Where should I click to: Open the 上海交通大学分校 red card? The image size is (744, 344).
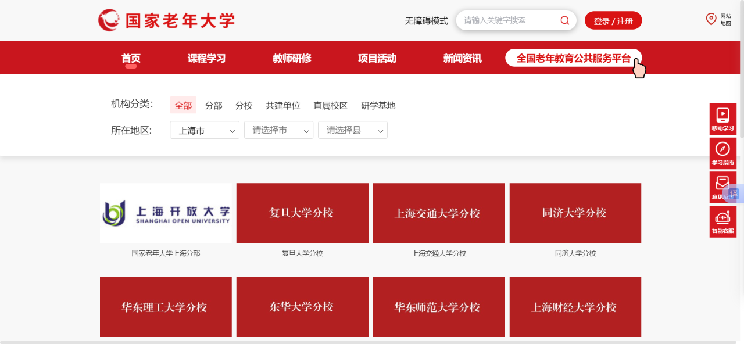(x=439, y=213)
